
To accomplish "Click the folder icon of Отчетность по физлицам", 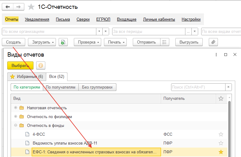I will 22,117.
